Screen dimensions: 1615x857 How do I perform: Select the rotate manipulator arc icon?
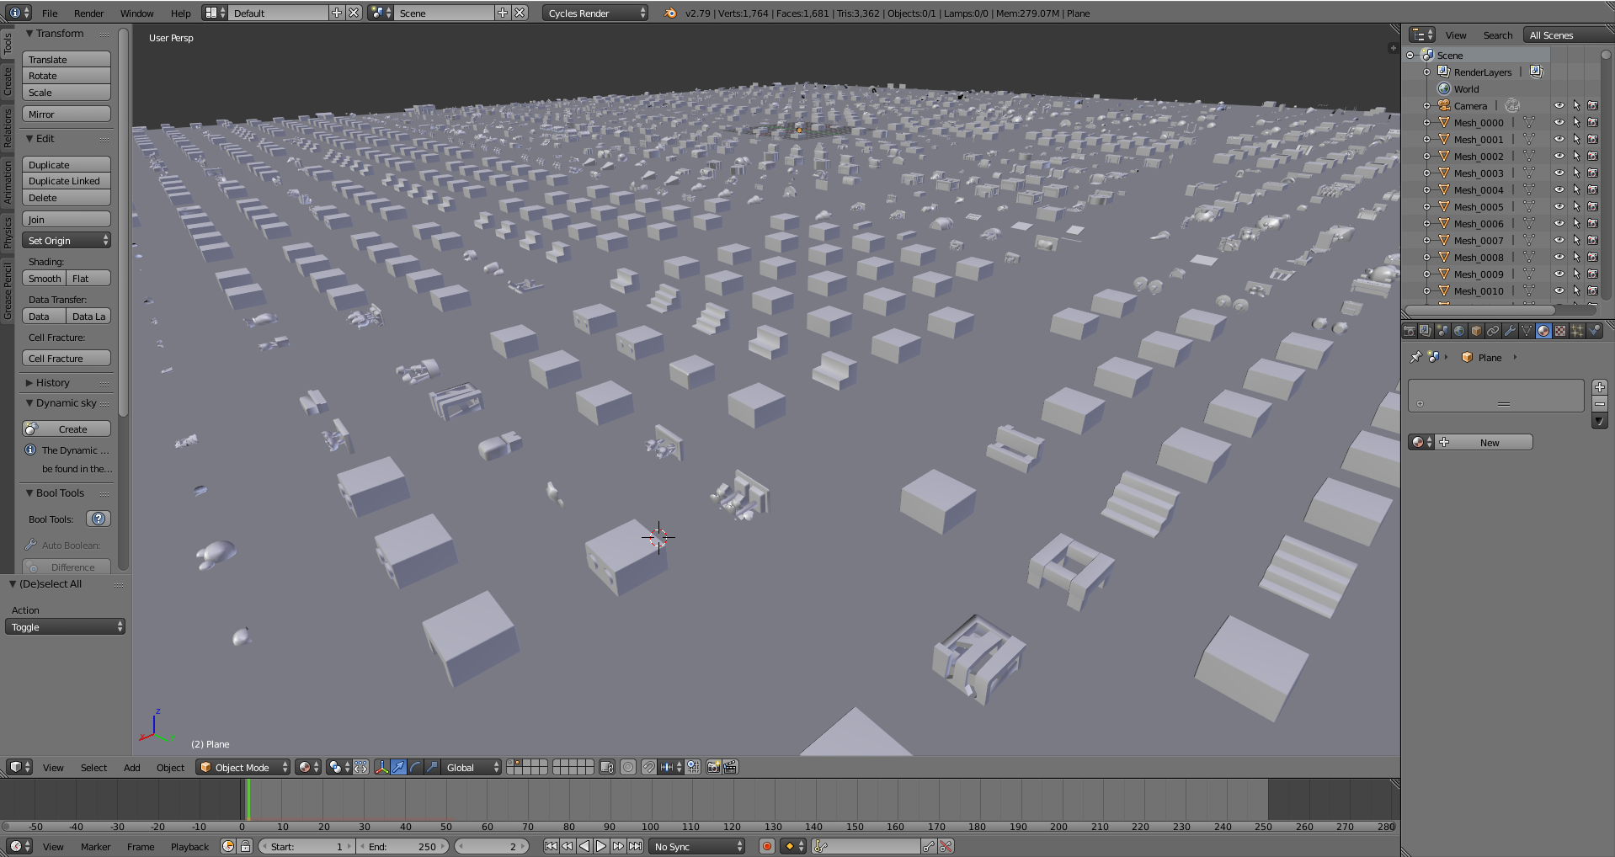click(415, 767)
